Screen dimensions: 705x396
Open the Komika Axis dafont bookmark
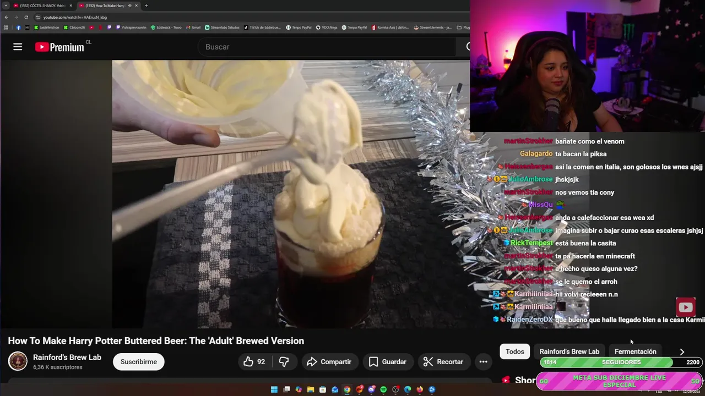pos(391,27)
